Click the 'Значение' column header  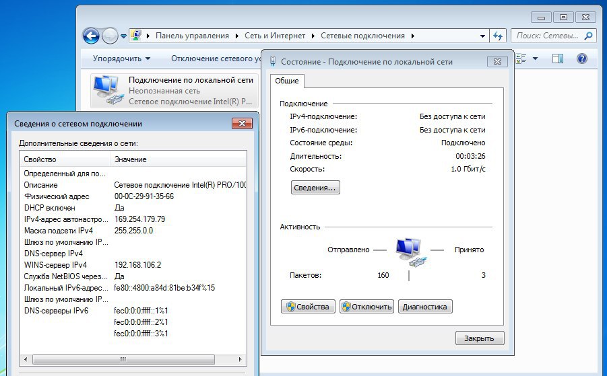click(x=179, y=159)
